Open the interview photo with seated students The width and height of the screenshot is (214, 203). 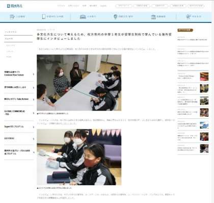coord(79,83)
